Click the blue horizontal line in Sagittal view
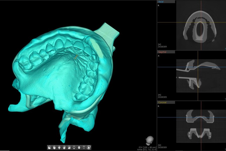The width and height of the screenshot is (226, 151). click(x=166, y=67)
